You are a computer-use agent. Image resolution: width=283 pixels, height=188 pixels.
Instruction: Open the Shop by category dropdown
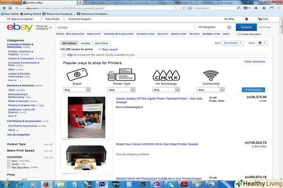pos(44,28)
